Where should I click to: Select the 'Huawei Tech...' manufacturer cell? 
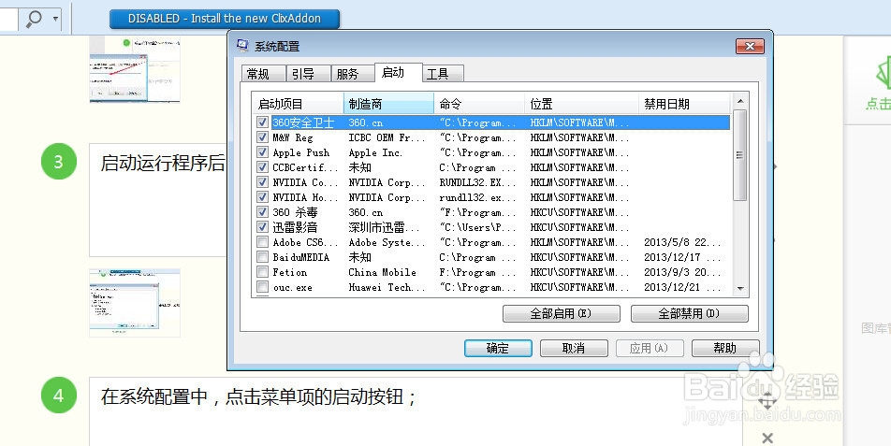tap(387, 288)
